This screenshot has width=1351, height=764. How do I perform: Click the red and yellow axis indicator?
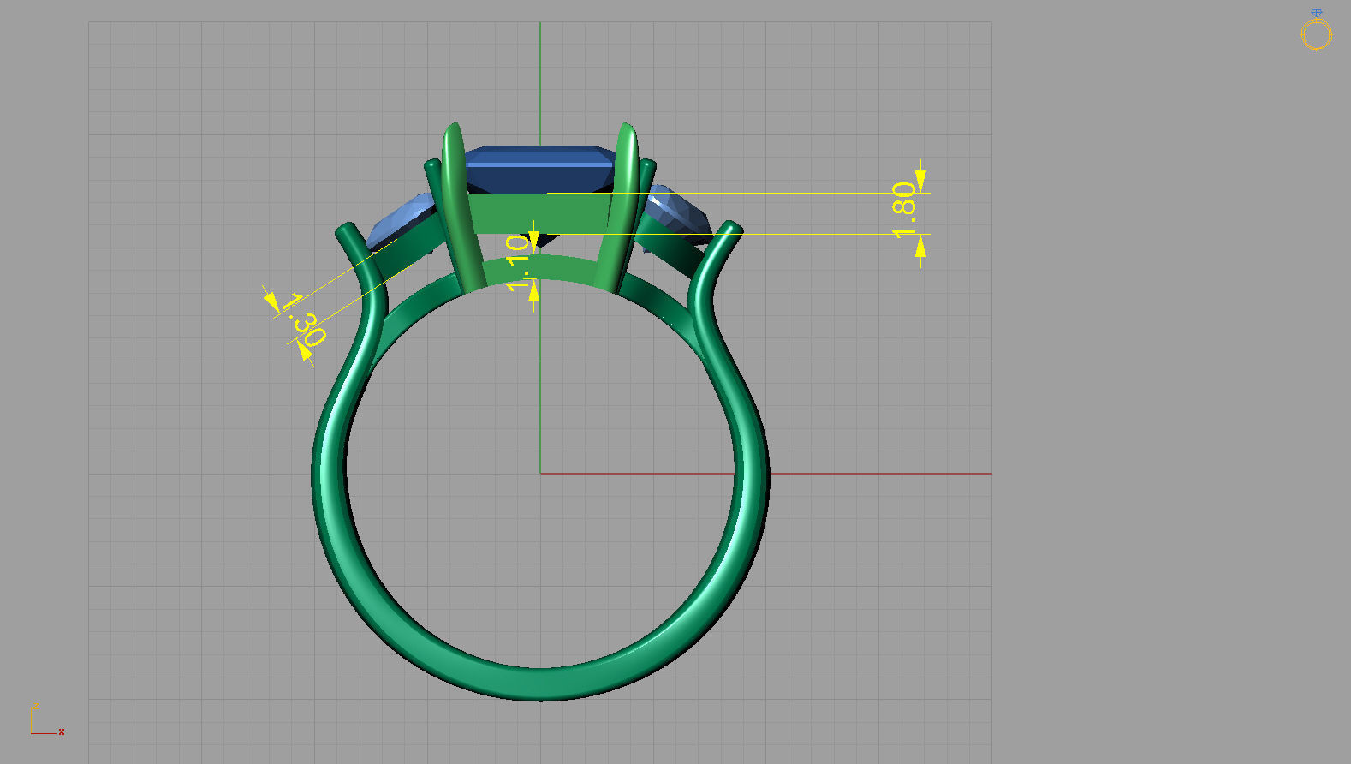click(46, 720)
